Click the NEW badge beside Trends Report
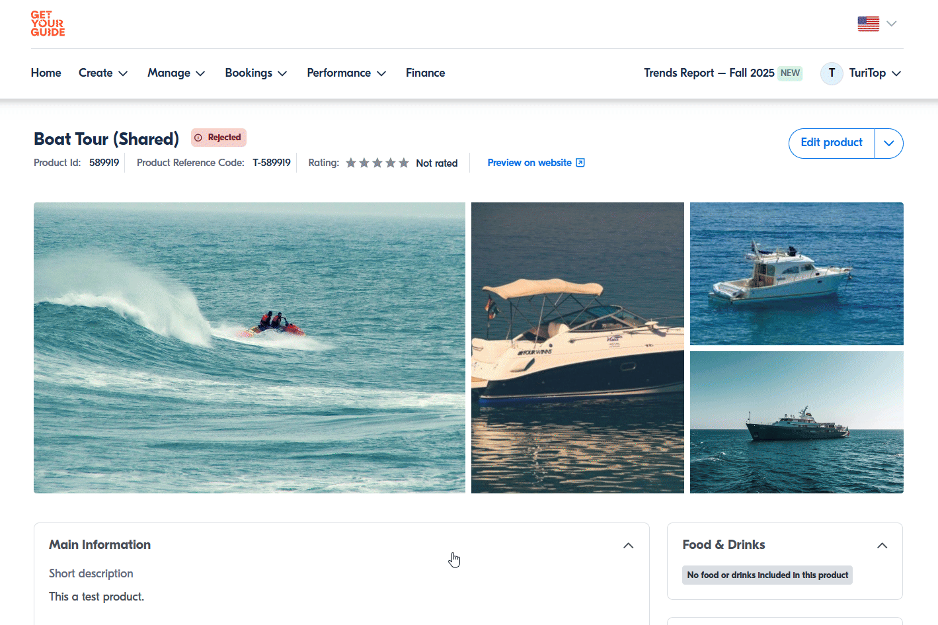The image size is (938, 625). [x=790, y=73]
